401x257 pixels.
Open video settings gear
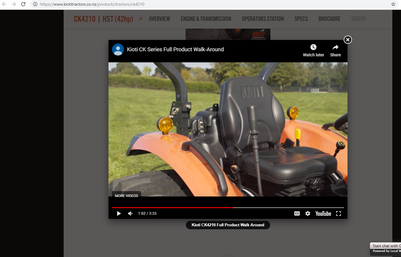pos(308,213)
